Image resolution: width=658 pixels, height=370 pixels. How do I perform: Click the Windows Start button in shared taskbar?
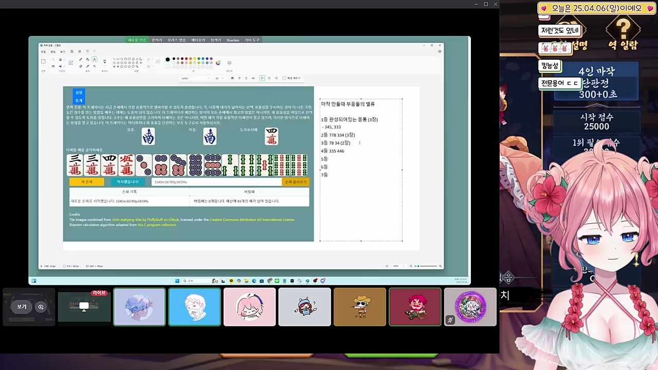(177, 281)
